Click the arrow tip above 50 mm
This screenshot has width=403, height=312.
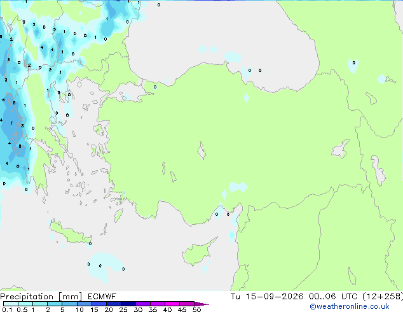click(201, 304)
